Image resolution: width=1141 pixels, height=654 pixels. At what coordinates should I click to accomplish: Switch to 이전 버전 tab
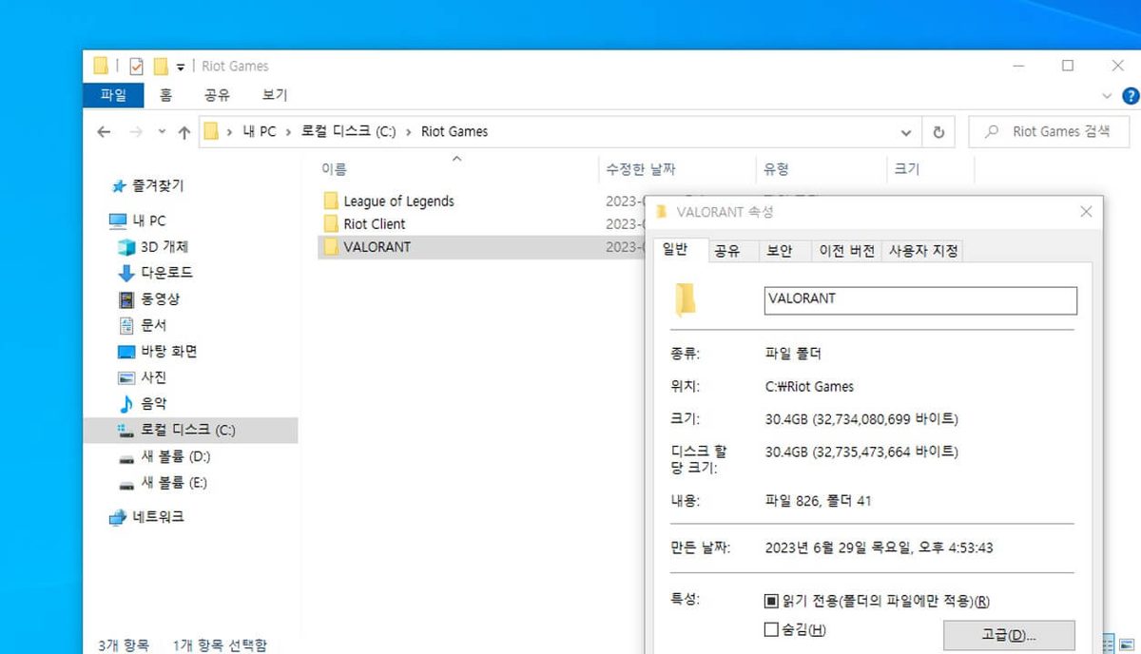coord(847,251)
